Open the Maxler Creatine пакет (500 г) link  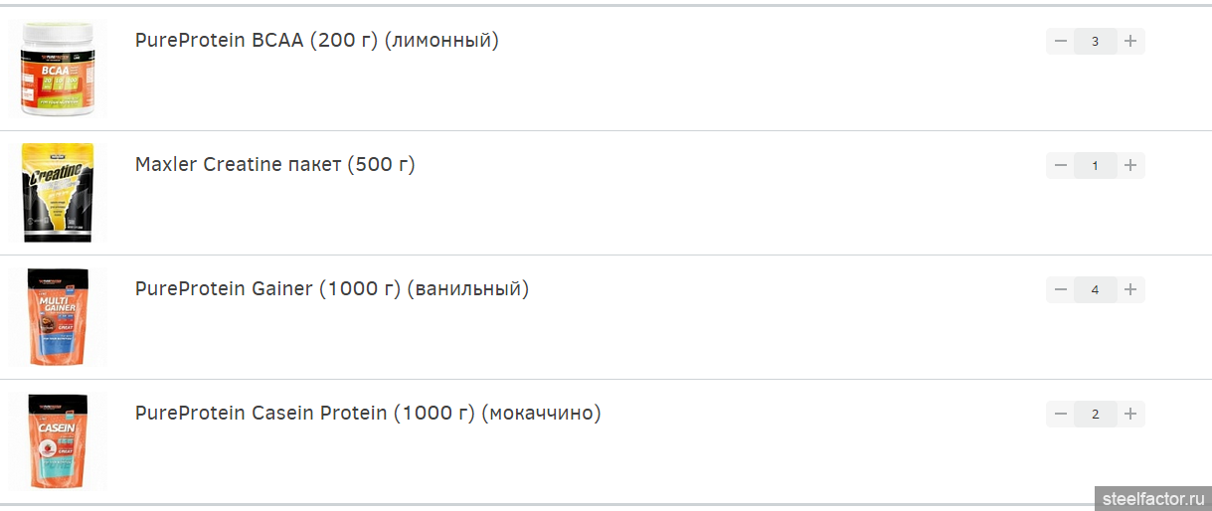point(275,165)
